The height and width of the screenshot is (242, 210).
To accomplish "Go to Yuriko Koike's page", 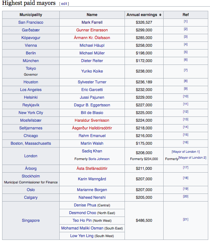I will (92, 71).
